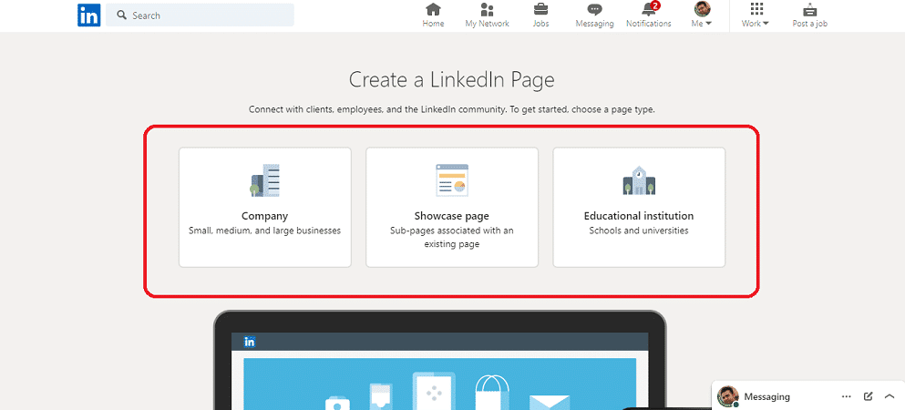This screenshot has height=410, width=905.
Task: Click the Company building icon
Action: (x=265, y=180)
